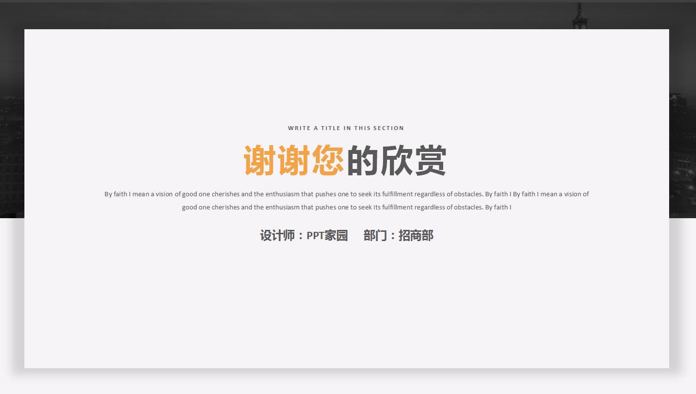Image resolution: width=696 pixels, height=394 pixels.
Task: Click the first line of the 'By faith' paragraph
Action: click(347, 194)
